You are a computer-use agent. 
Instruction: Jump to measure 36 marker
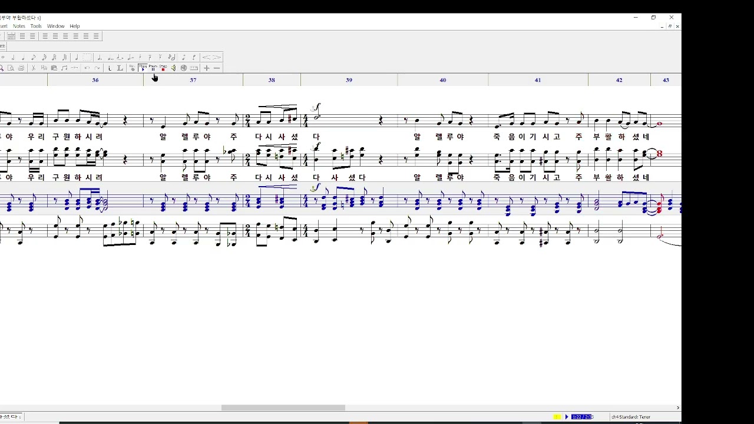coord(95,80)
